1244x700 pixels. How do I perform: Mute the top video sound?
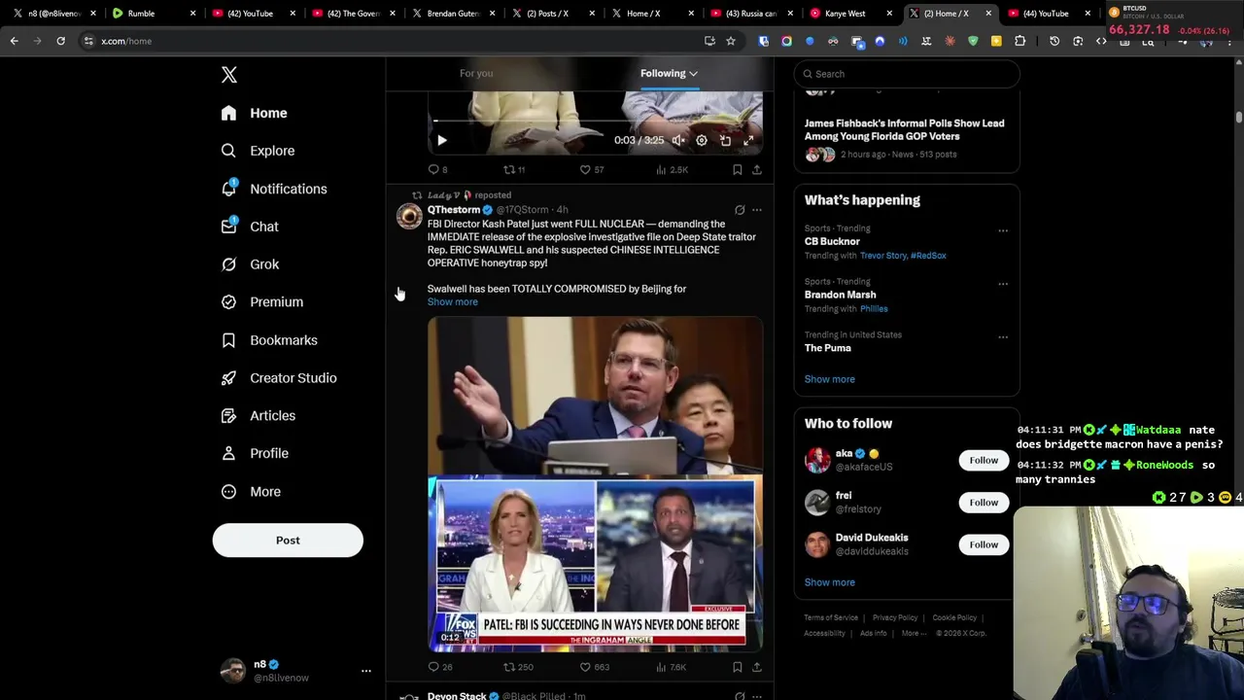click(678, 140)
